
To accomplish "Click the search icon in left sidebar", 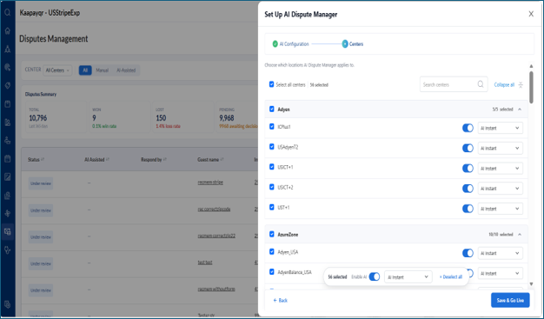I will point(7,12).
